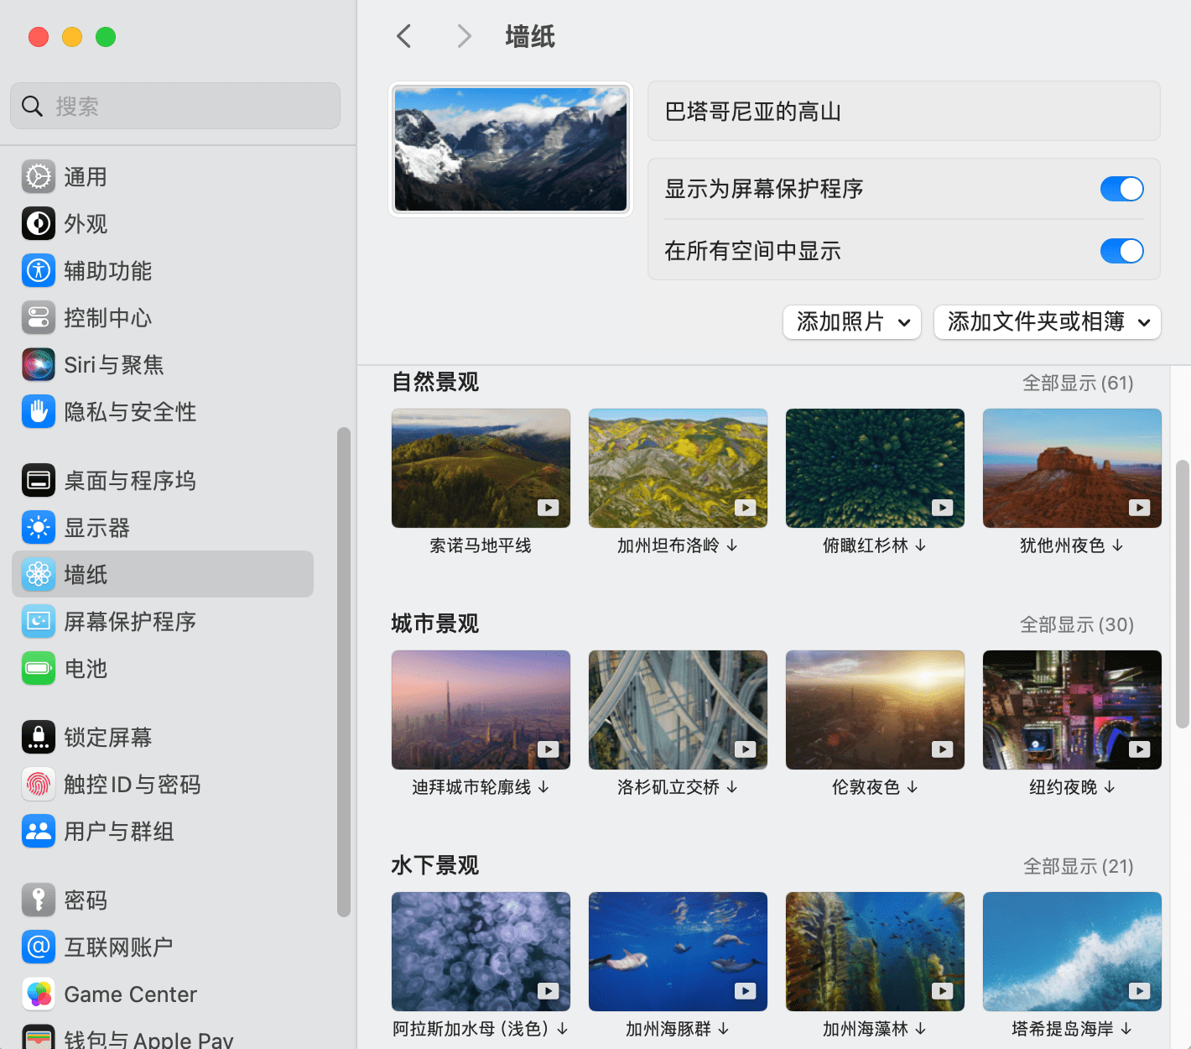
Task: Open the 锁定屏幕 pane label
Action: [x=108, y=738]
